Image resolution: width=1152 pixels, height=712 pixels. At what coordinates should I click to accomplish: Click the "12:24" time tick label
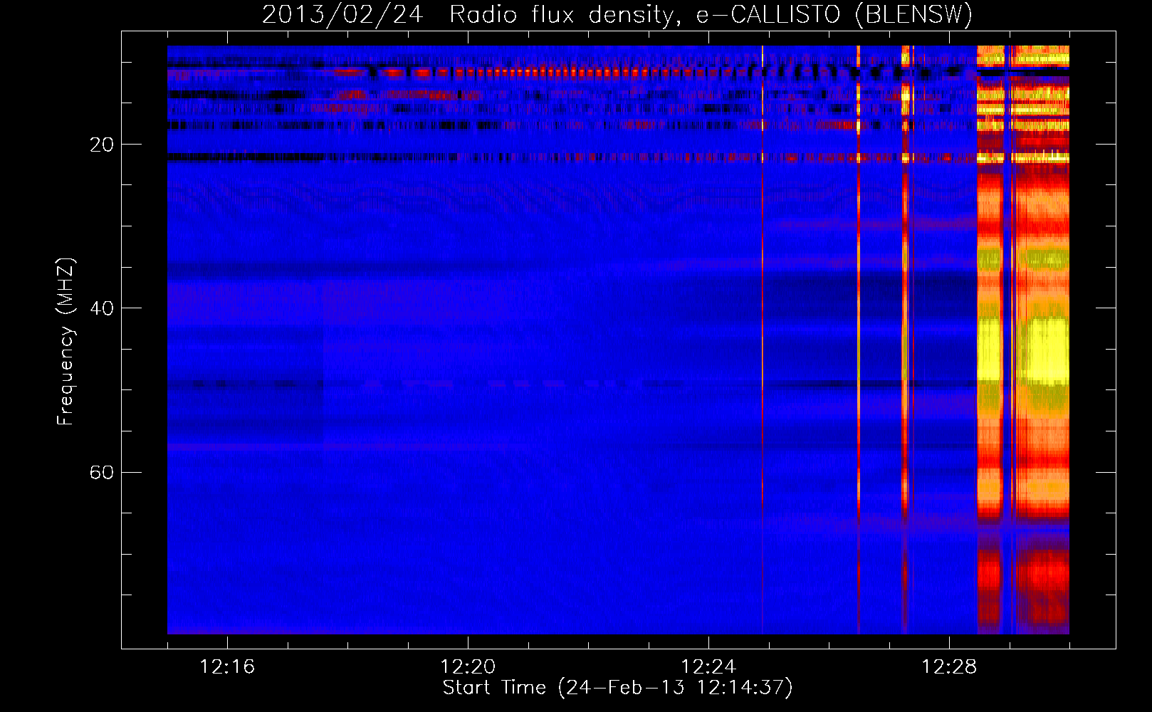[708, 667]
